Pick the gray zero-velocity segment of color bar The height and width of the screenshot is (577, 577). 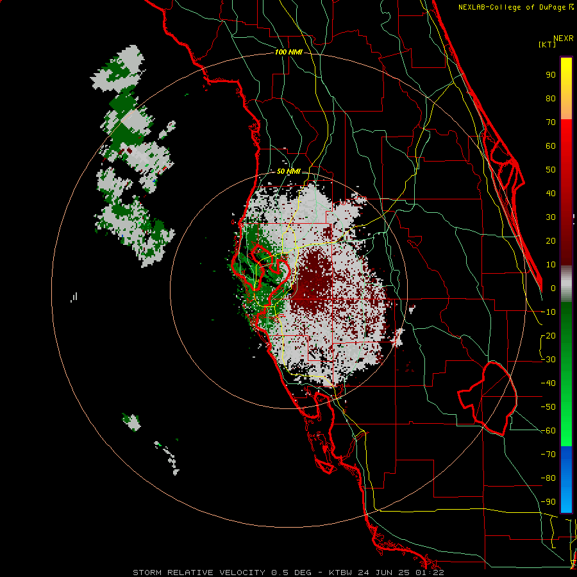click(566, 284)
